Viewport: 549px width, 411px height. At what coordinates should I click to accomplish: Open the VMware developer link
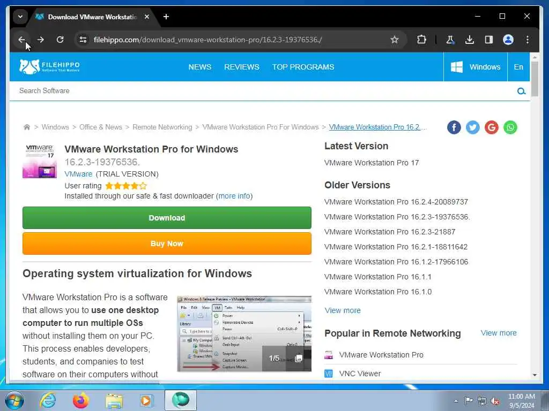[x=78, y=174]
